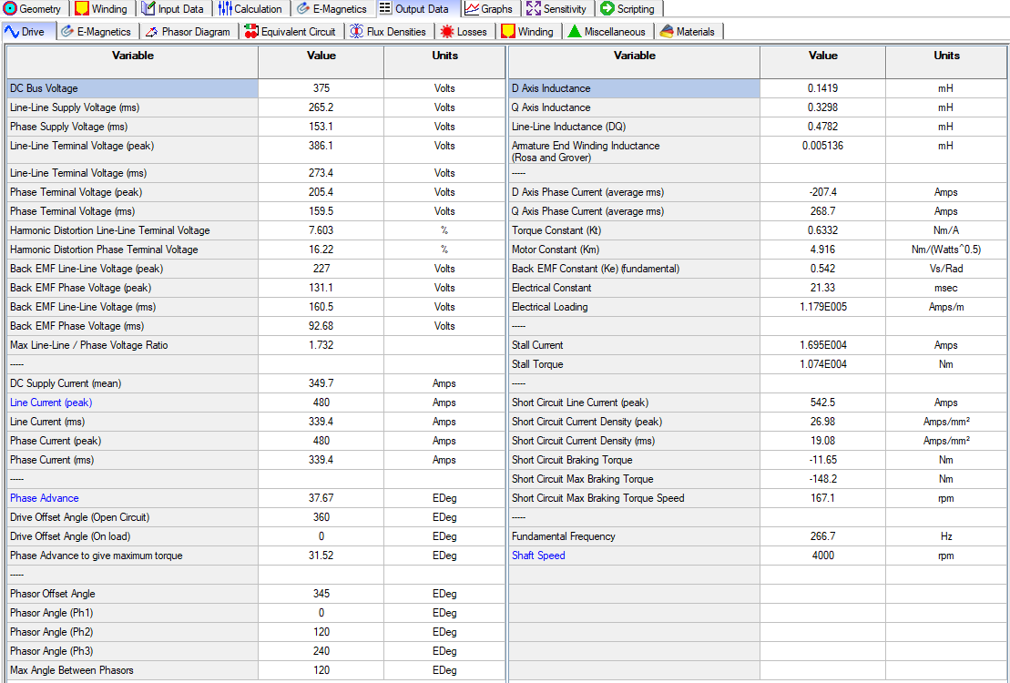Click the blue Line Current (peak) link
This screenshot has height=683, width=1010.
coord(51,403)
